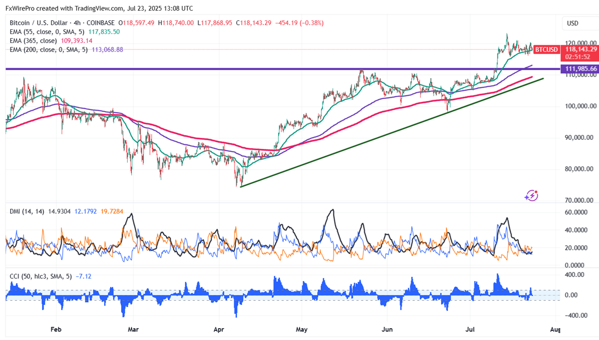
Task: Click the EMA 55 value 117,835.50
Action: pyautogui.click(x=104, y=32)
